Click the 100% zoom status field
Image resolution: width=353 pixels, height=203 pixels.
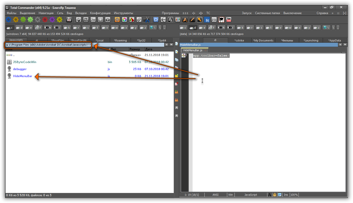(294, 195)
